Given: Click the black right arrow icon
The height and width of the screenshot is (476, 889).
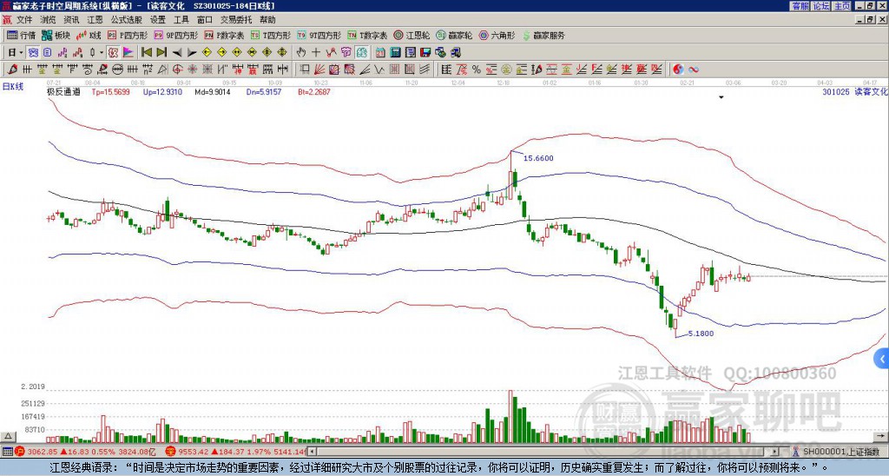Looking at the screenshot, I should tap(192, 53).
